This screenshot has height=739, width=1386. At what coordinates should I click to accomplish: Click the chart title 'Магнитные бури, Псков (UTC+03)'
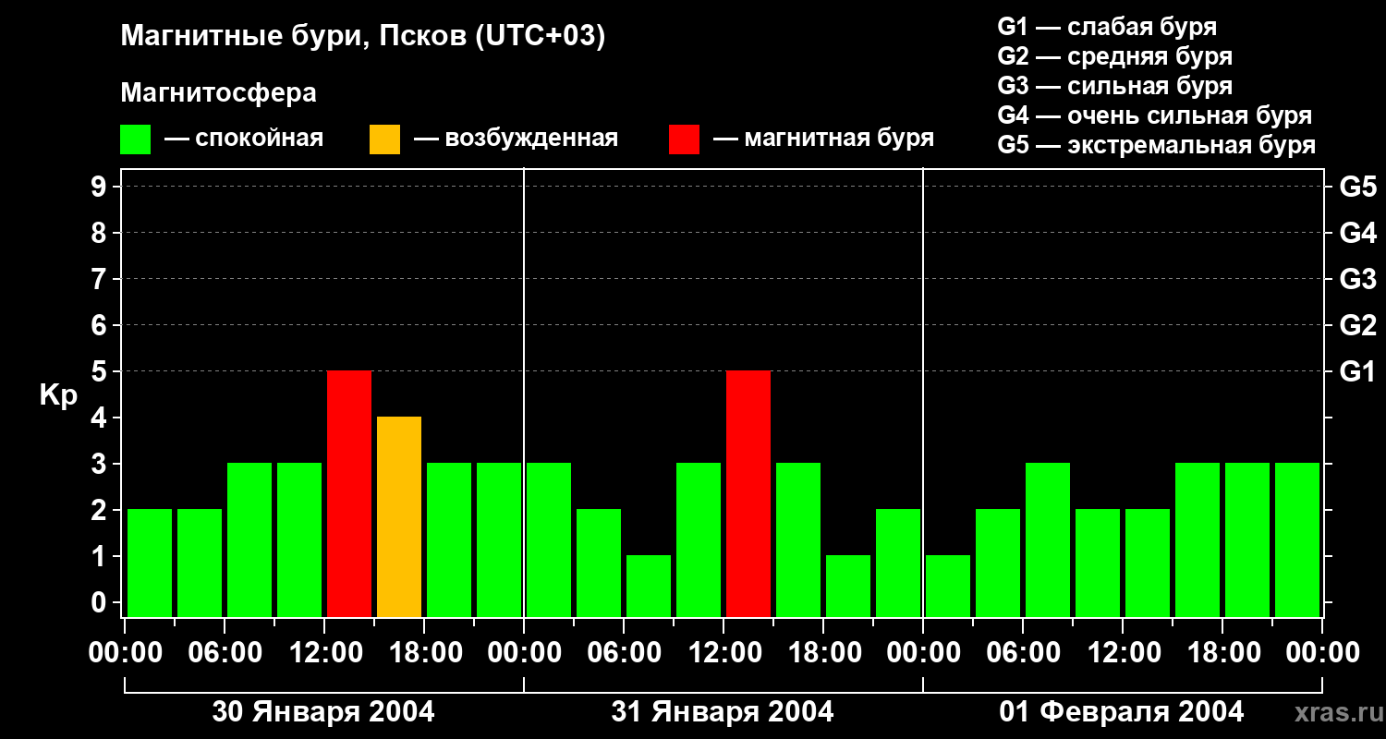point(363,37)
